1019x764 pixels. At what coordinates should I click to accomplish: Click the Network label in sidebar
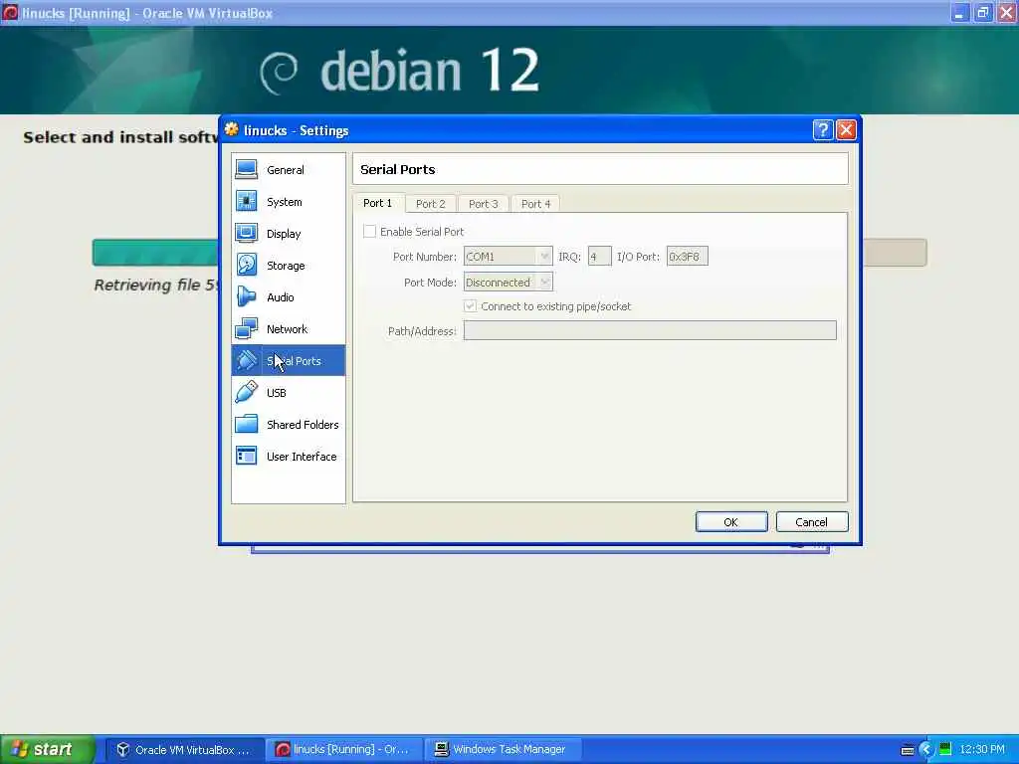click(x=287, y=329)
